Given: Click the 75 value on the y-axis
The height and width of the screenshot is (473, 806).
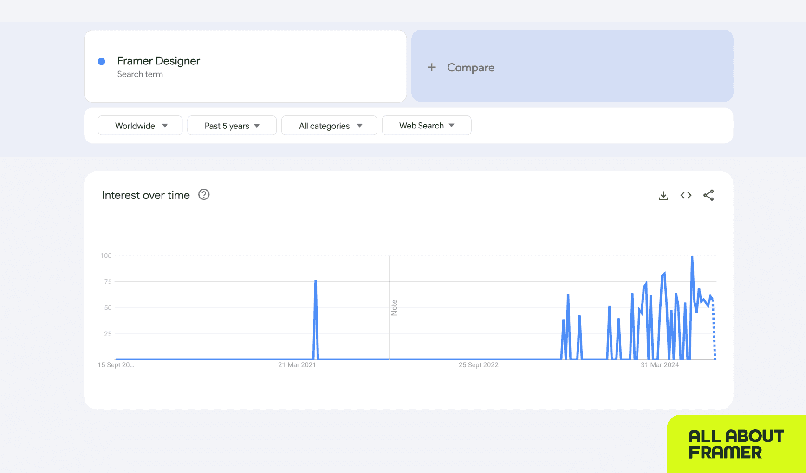Looking at the screenshot, I should click(x=108, y=281).
